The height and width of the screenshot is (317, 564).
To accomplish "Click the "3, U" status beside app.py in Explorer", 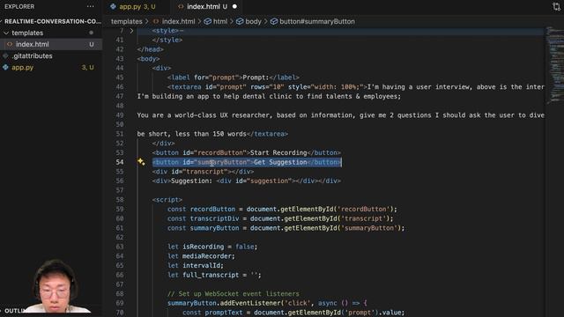I will click(x=87, y=67).
